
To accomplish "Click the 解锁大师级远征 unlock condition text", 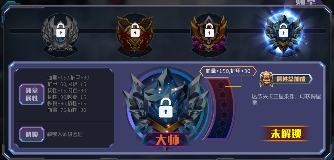I will 65,134.
